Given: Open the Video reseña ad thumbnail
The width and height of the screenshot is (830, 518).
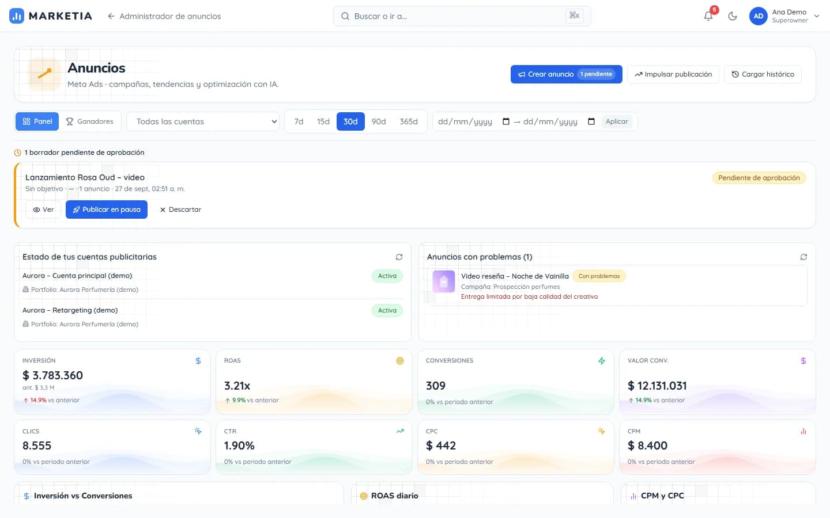Looking at the screenshot, I should (444, 281).
